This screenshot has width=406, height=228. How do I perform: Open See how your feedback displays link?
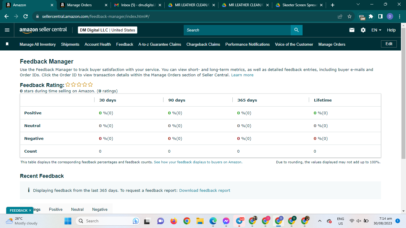click(x=198, y=162)
